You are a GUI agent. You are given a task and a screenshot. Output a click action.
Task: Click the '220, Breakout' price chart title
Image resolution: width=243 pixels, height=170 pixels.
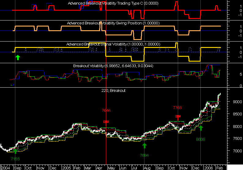click(114, 91)
